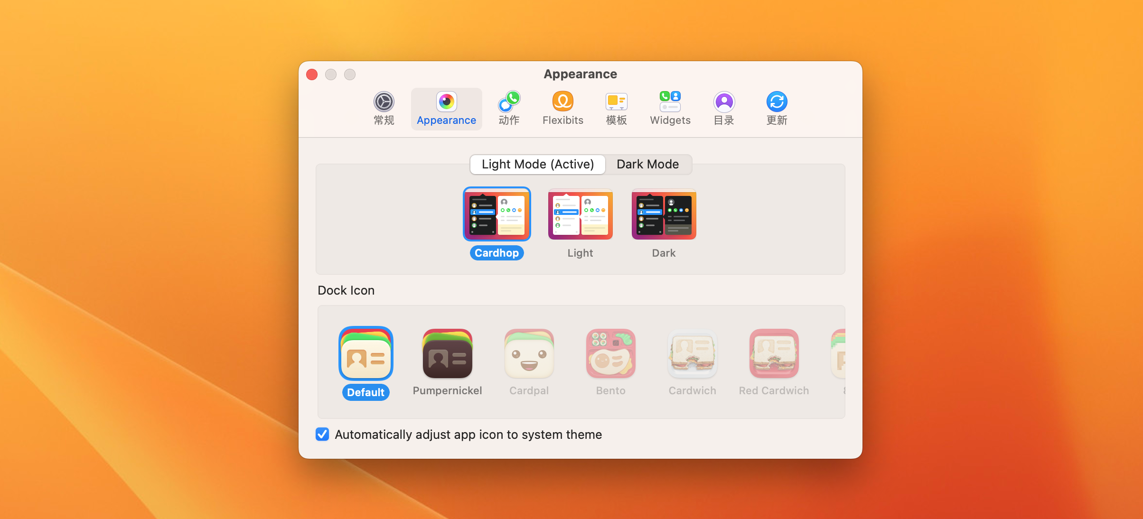The width and height of the screenshot is (1143, 519).
Task: Open the 常规 general preferences tab
Action: [384, 108]
